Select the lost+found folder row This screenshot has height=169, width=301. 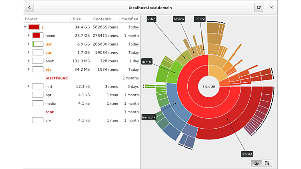click(x=56, y=78)
